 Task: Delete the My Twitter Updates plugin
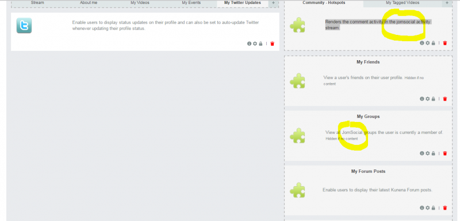pyautogui.click(x=272, y=44)
